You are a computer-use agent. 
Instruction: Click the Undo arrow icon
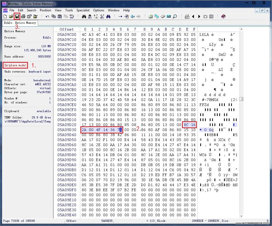pyautogui.click(x=47, y=16)
